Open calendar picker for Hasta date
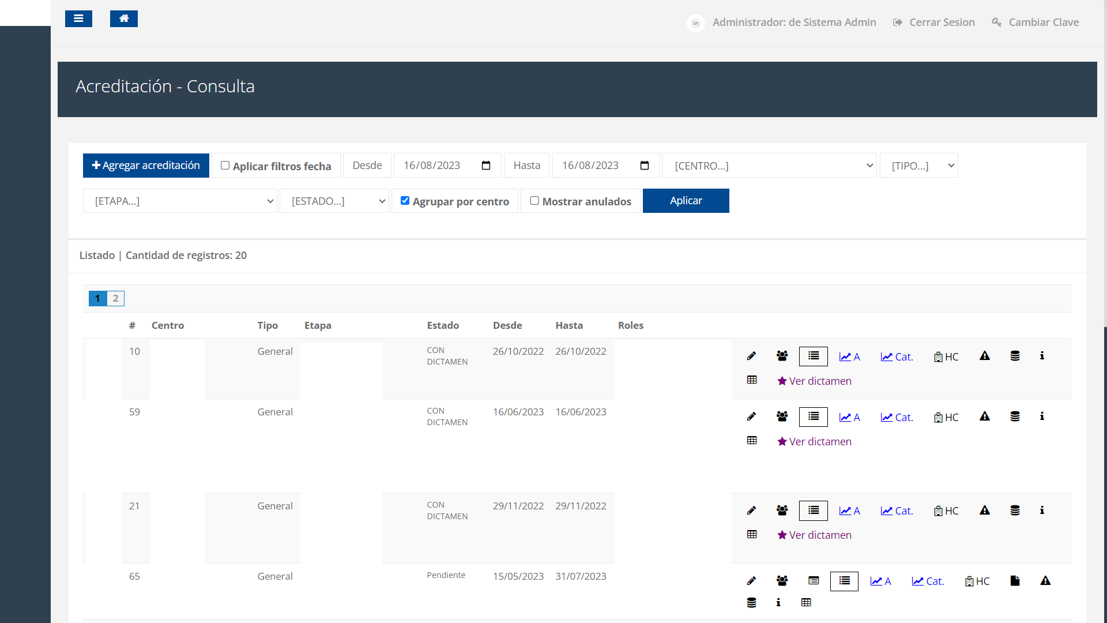The image size is (1107, 623). pyautogui.click(x=645, y=166)
